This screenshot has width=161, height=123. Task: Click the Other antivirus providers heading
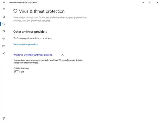(30, 32)
